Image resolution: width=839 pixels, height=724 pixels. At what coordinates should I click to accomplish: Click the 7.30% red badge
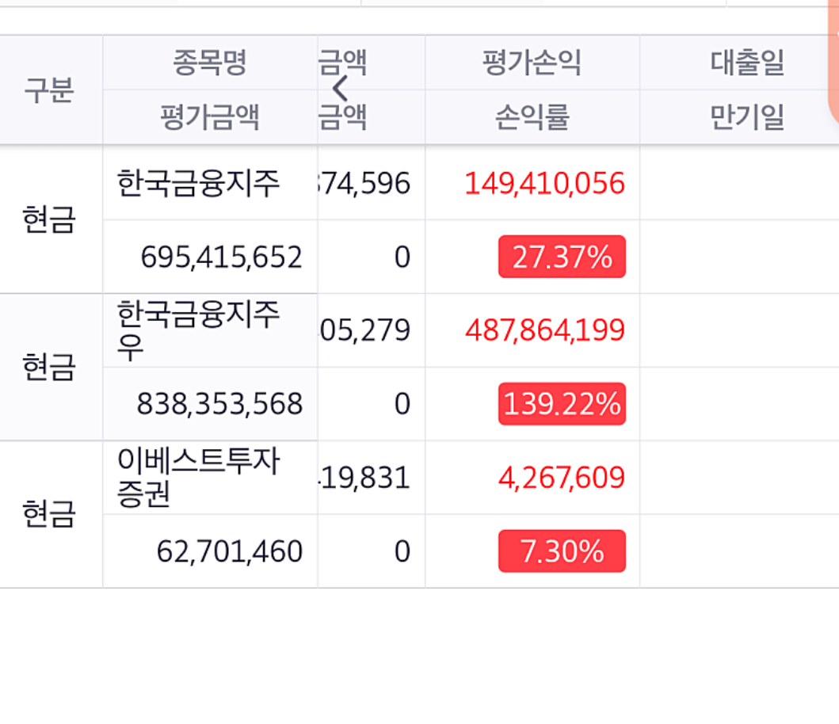click(560, 550)
